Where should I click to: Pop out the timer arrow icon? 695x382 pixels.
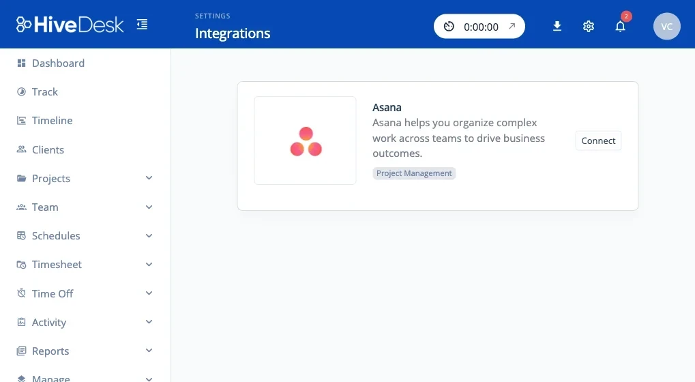512,26
